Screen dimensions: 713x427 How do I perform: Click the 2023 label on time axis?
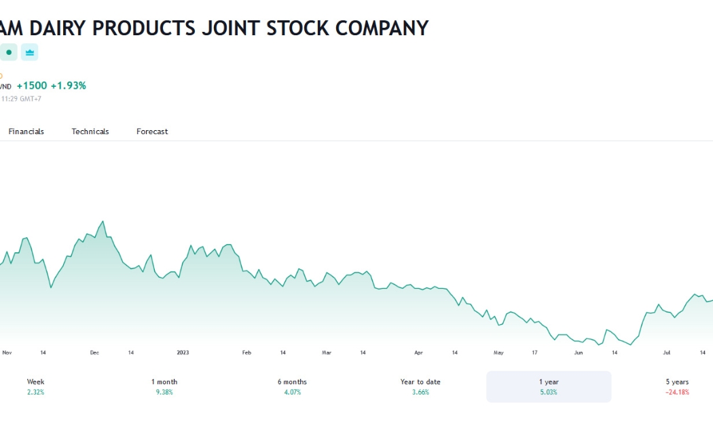183,352
